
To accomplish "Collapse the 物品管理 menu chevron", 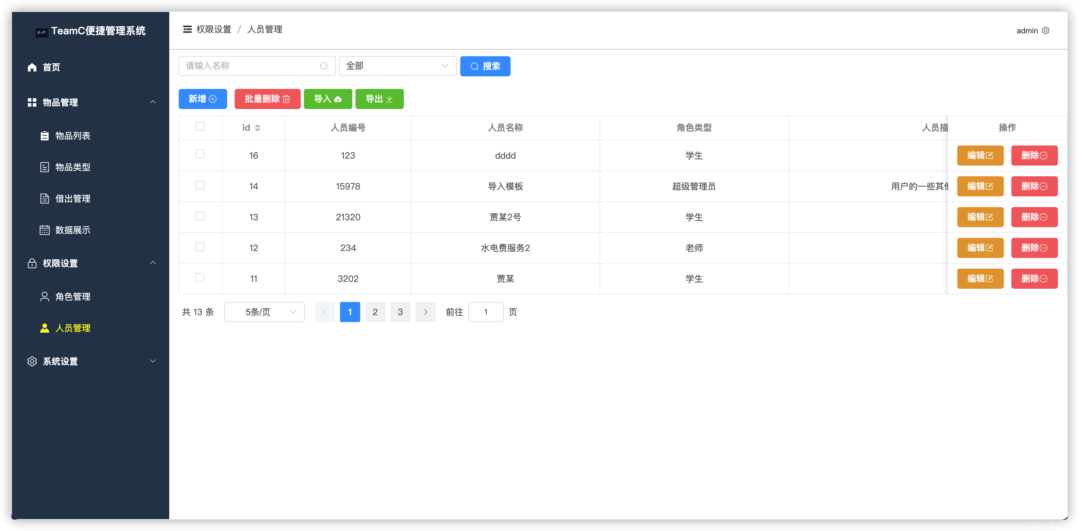I will pos(153,102).
